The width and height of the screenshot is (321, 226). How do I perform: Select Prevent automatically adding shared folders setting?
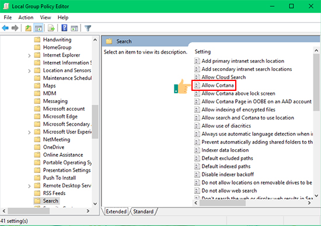click(x=257, y=142)
